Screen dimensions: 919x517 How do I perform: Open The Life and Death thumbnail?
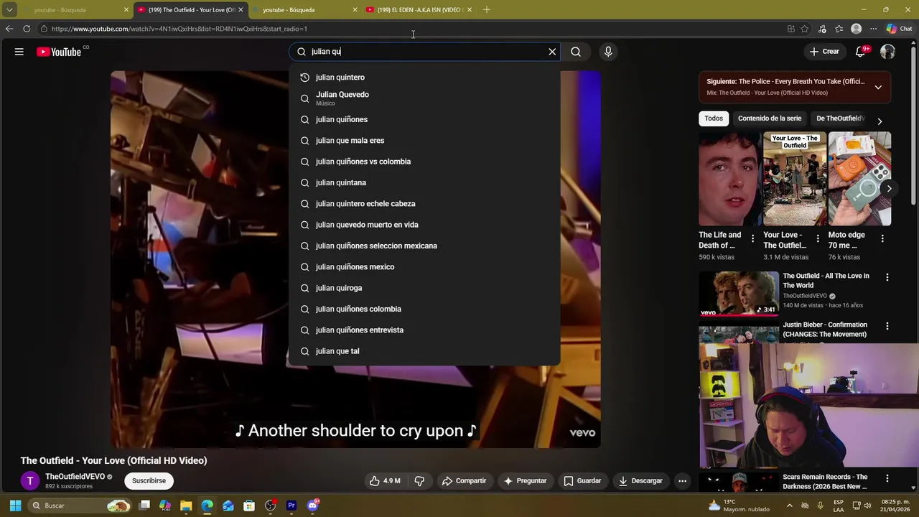click(729, 179)
